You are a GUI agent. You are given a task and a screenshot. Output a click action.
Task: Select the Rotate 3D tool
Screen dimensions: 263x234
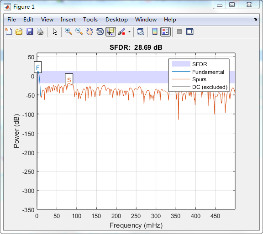(x=100, y=31)
